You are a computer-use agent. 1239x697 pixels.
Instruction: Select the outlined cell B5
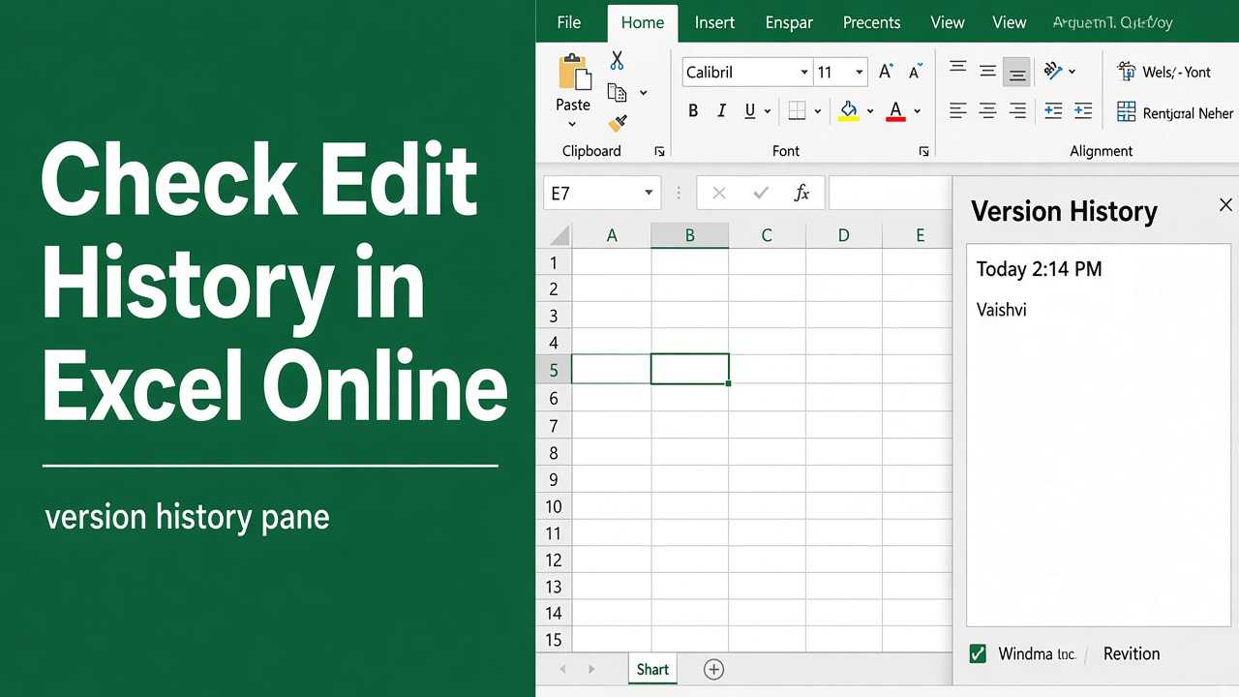[689, 369]
